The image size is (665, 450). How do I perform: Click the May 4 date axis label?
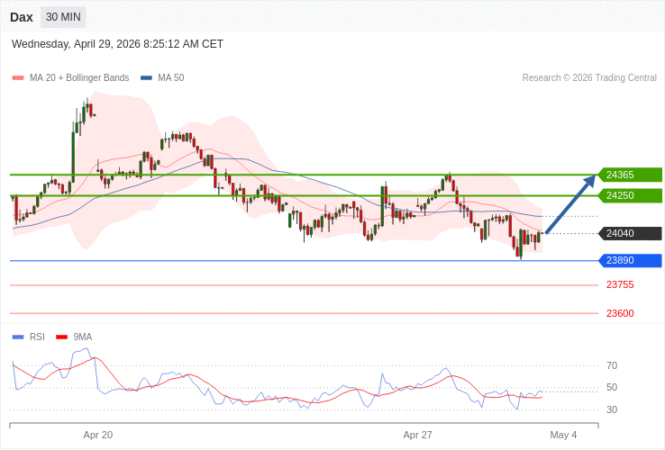tap(563, 435)
